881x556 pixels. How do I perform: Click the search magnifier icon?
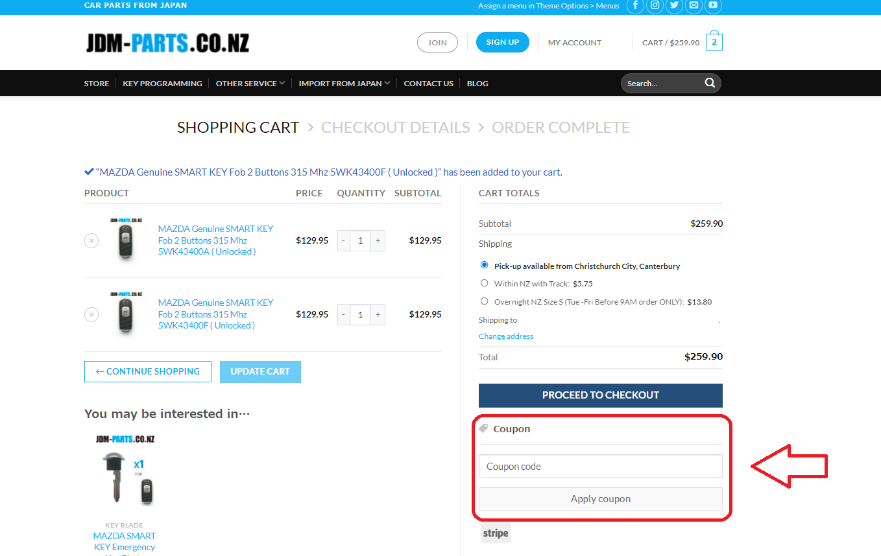point(710,83)
